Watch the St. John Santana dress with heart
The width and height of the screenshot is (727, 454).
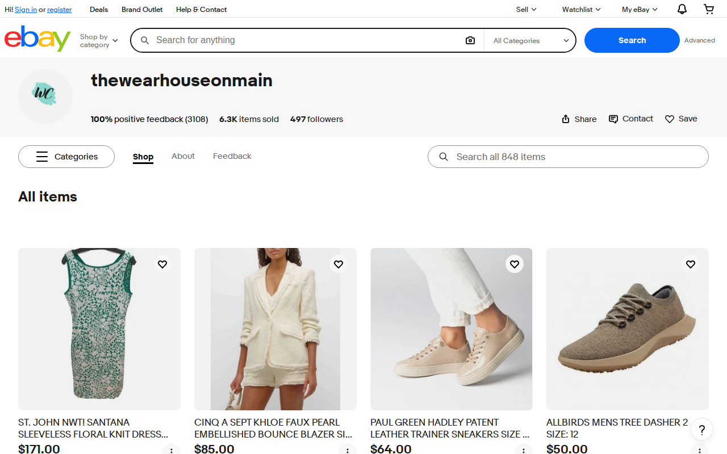click(x=162, y=264)
